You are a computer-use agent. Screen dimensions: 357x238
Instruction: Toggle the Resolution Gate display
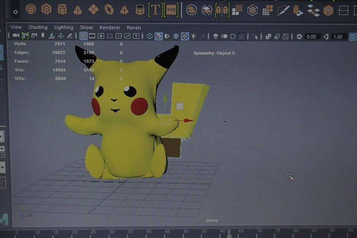tap(101, 36)
